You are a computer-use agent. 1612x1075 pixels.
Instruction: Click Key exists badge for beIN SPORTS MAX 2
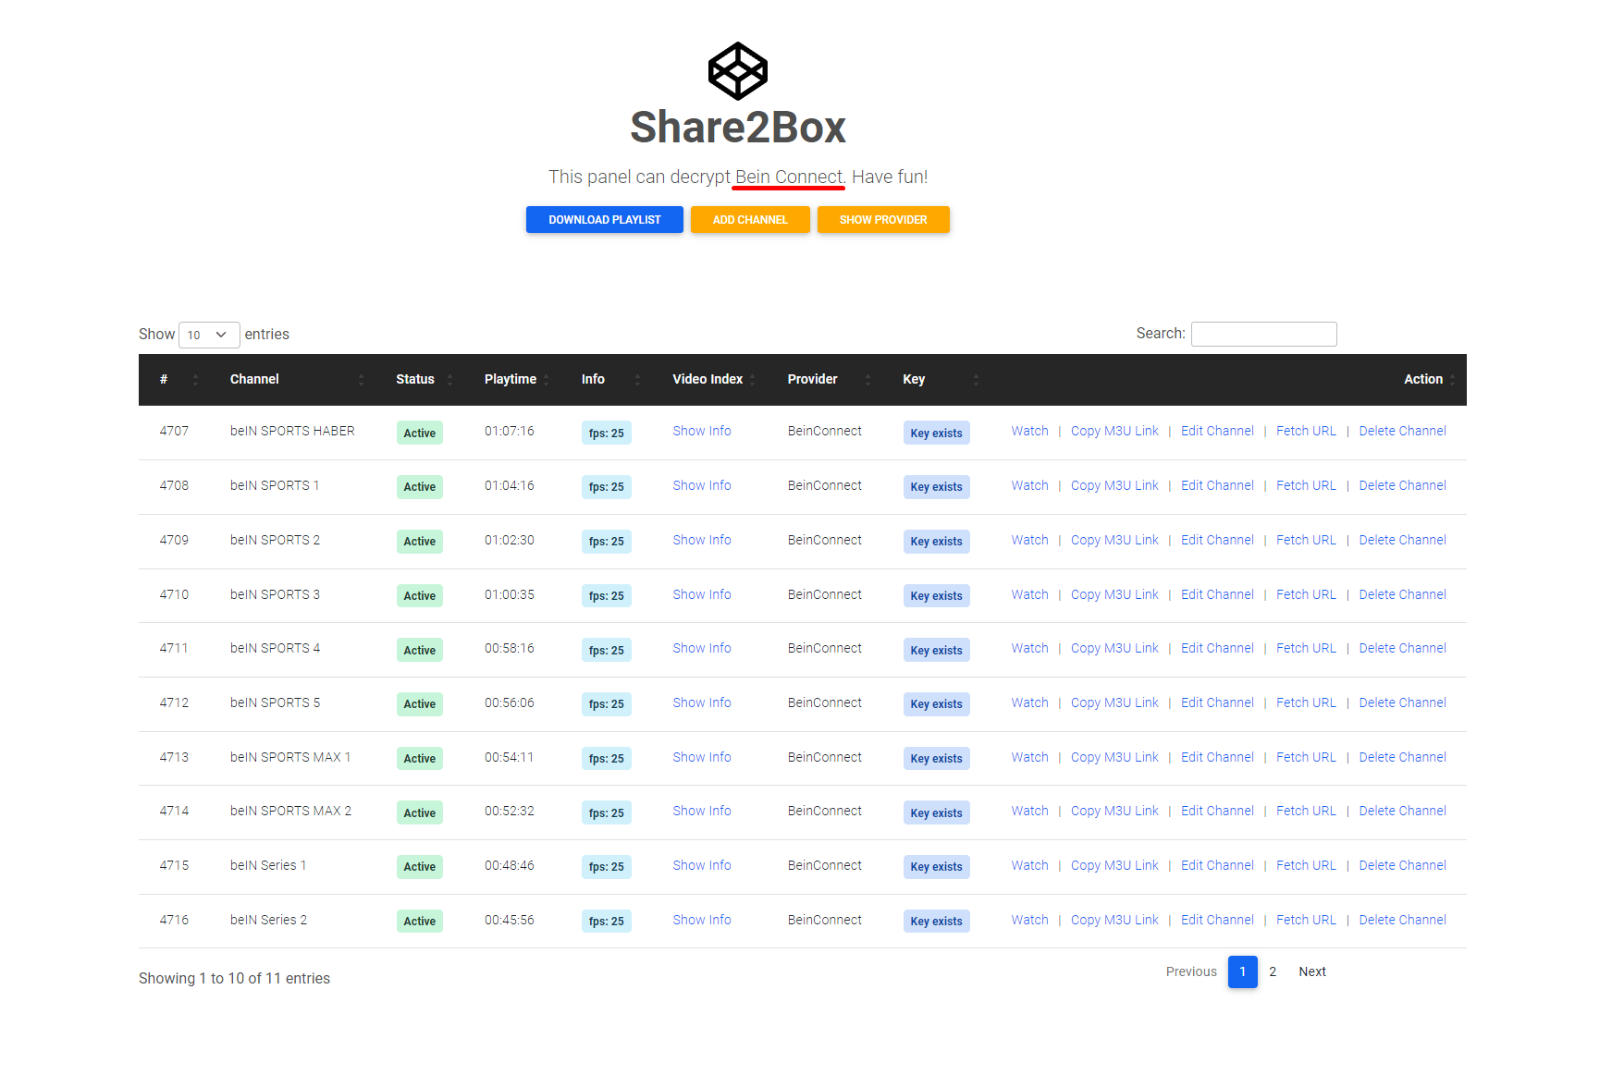coord(936,813)
